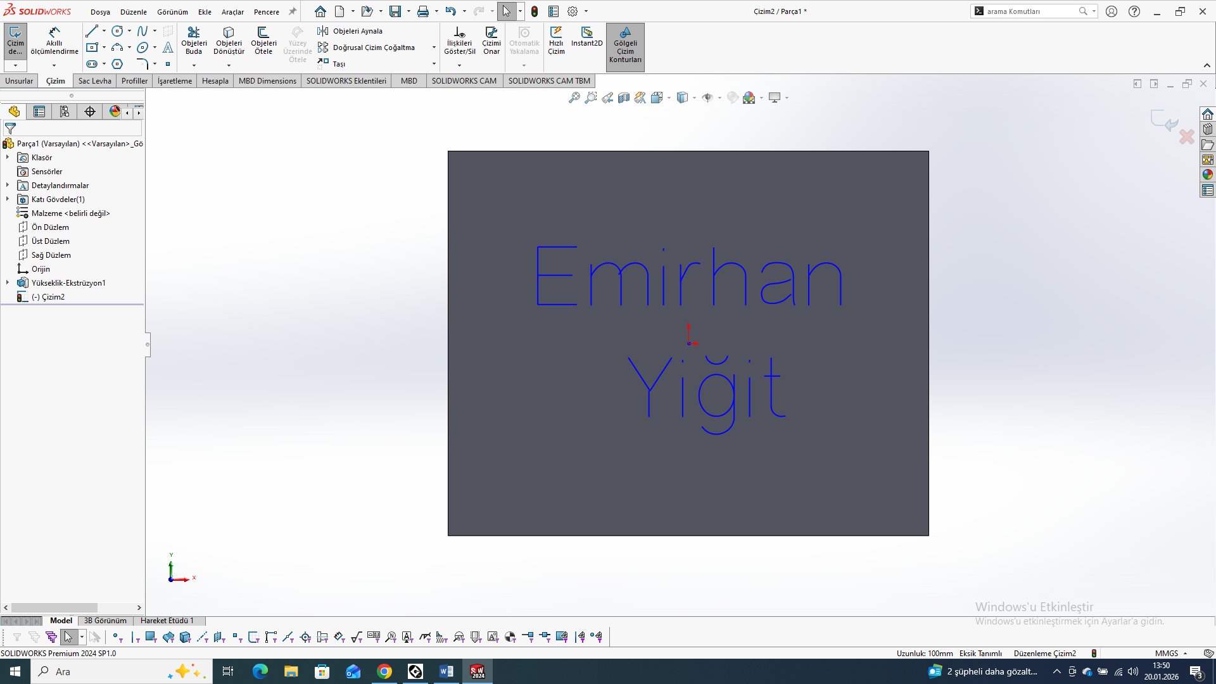Switch to the Sac Levha tab

[94, 81]
